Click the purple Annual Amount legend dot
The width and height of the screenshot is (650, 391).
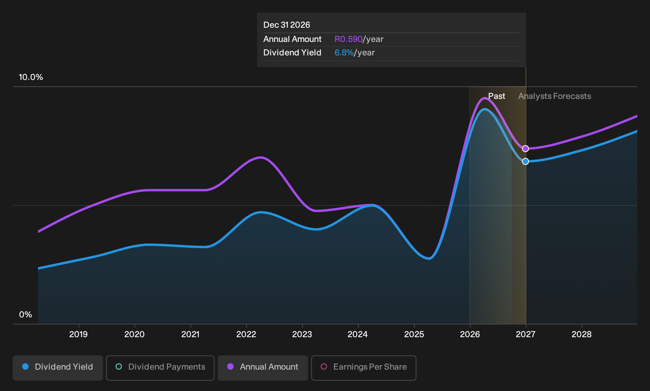(x=230, y=367)
